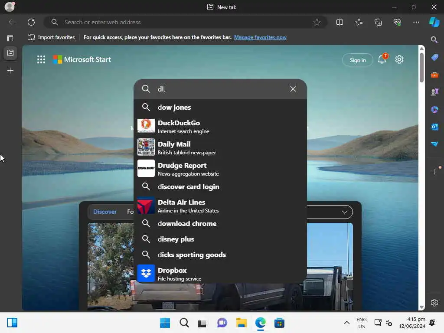Image resolution: width=444 pixels, height=333 pixels.
Task: Open the Collections icon
Action: 378,22
